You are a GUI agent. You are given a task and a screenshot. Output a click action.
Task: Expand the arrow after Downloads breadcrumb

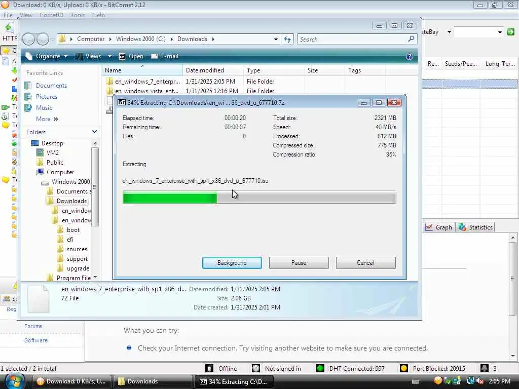213,39
